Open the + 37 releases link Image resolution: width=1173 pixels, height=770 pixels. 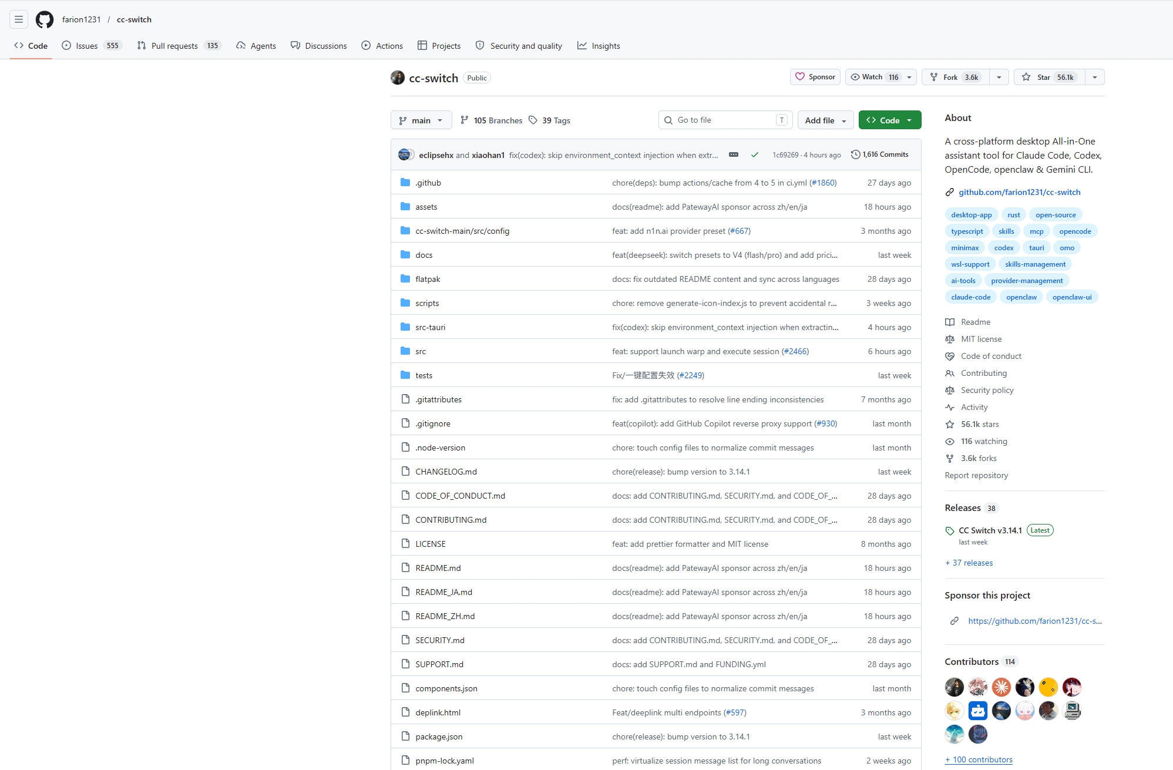(969, 563)
